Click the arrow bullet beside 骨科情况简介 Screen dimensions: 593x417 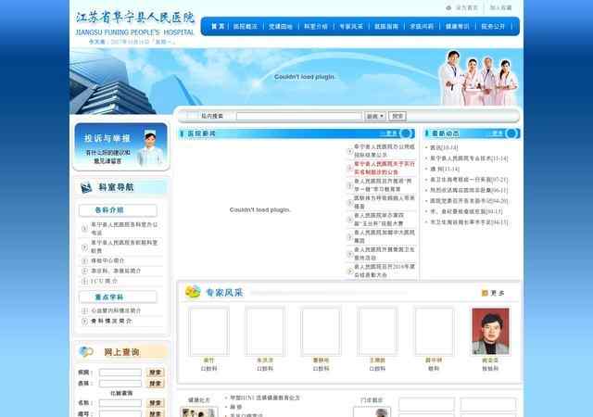[x=84, y=321]
